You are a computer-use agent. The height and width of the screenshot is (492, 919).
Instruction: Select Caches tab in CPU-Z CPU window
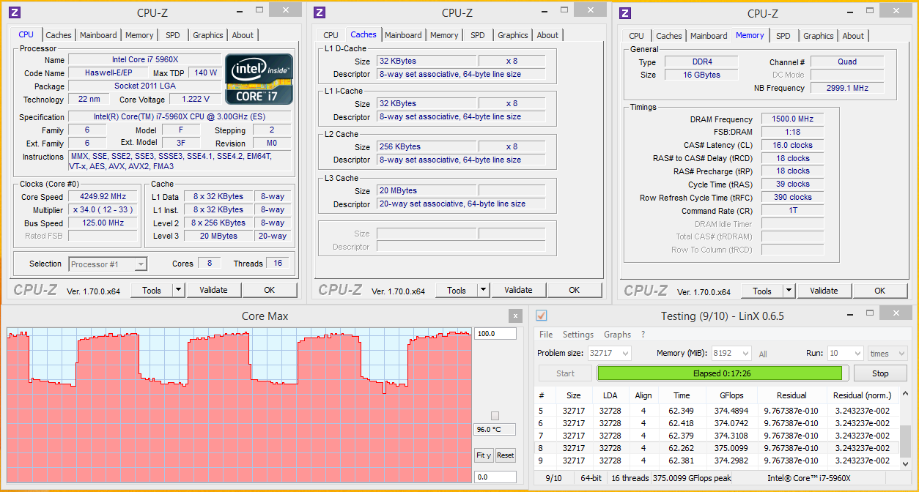(59, 35)
